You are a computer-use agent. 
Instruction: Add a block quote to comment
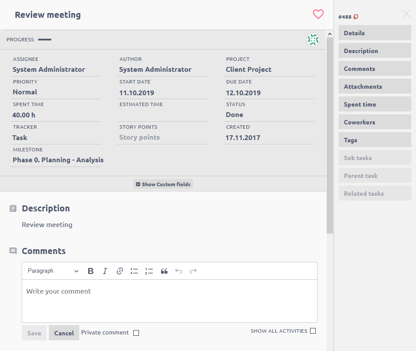click(x=164, y=271)
